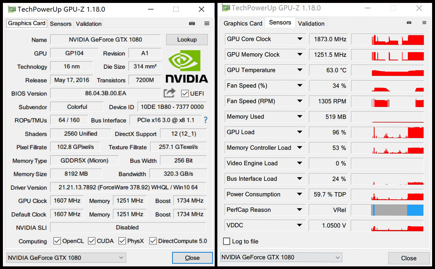Click the GPU-Z app icon in left title bar
Viewport: 435px width, 269px height.
click(x=12, y=9)
